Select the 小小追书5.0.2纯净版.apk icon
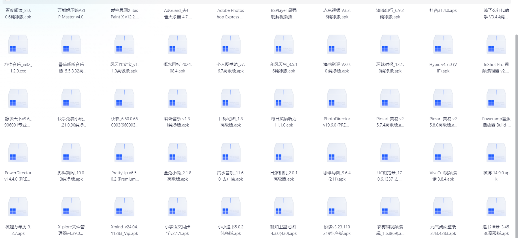The height and width of the screenshot is (238, 518). pos(231,207)
